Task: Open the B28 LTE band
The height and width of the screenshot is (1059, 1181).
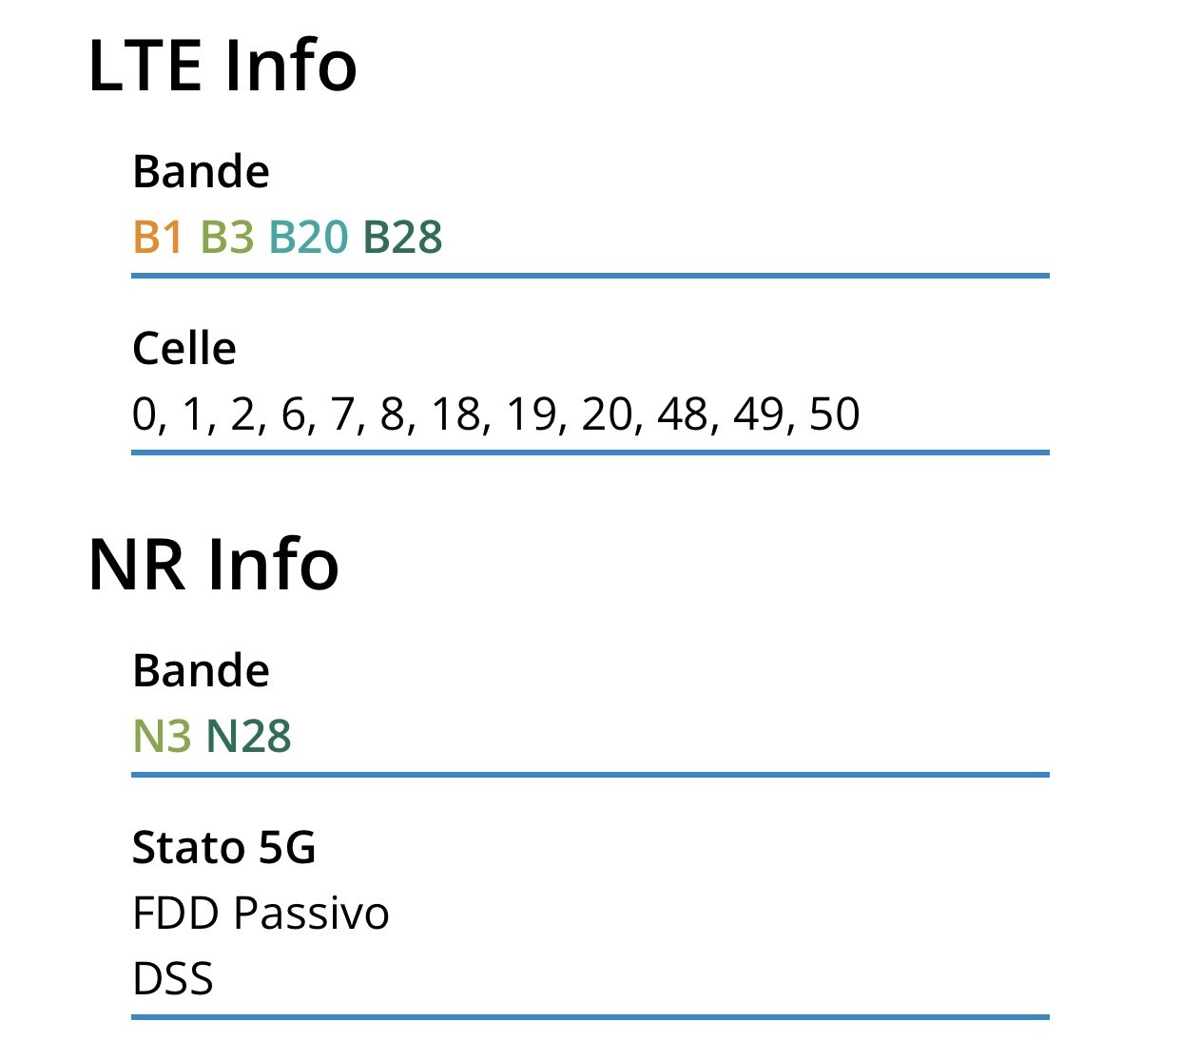Action: tap(403, 238)
